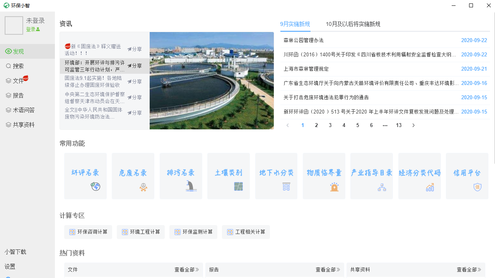The image size is (495, 278).
Task: Go to the next regulations page
Action: [x=413, y=125]
